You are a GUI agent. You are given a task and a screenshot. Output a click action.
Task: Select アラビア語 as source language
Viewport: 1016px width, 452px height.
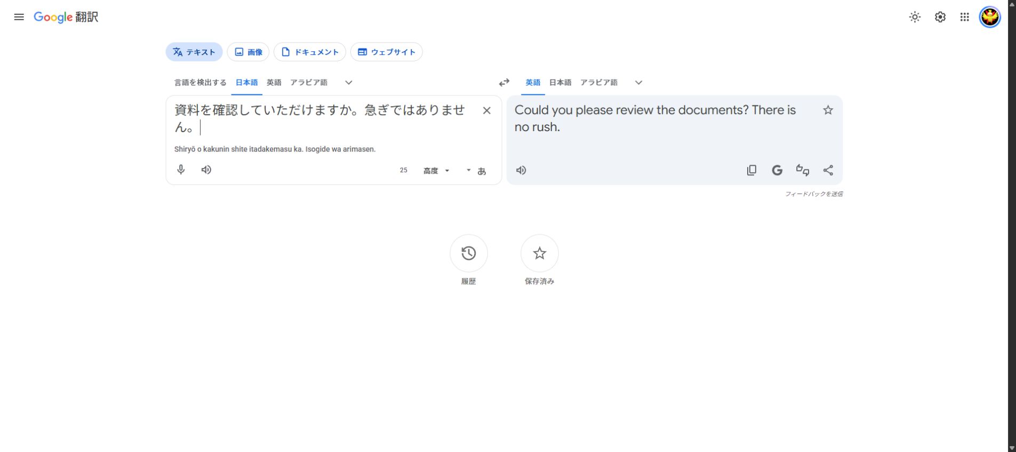coord(309,83)
